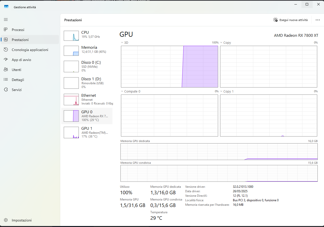Click the DirectX version 12 (FL 12.1)
324x227 pixels.
(x=240, y=196)
